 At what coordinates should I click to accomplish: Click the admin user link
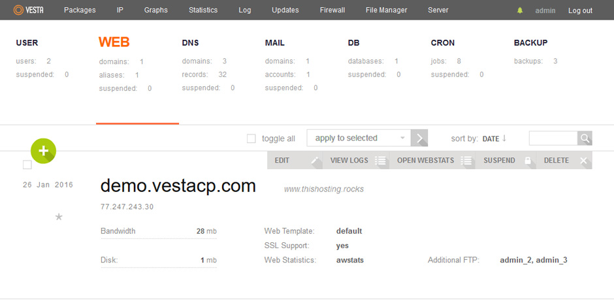[545, 10]
